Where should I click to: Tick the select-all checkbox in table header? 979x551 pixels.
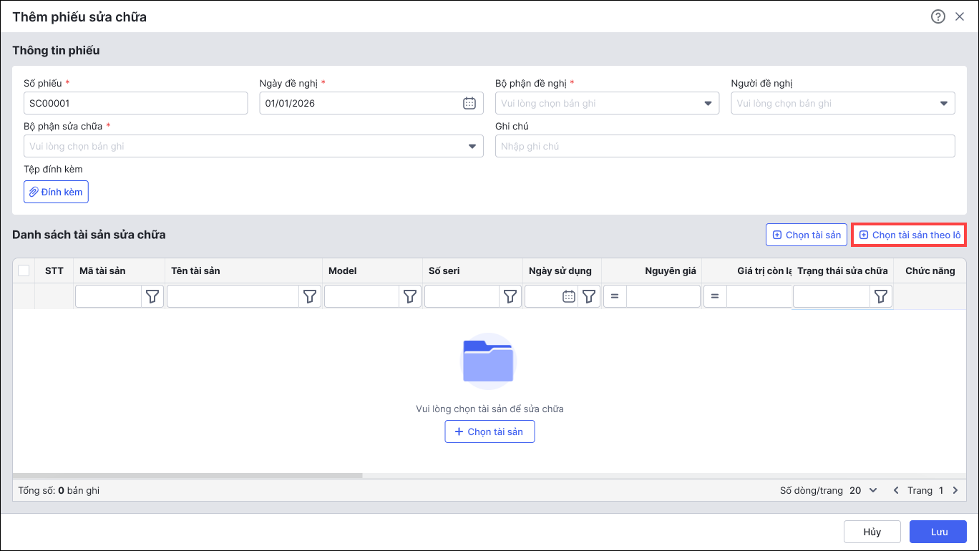(x=24, y=270)
